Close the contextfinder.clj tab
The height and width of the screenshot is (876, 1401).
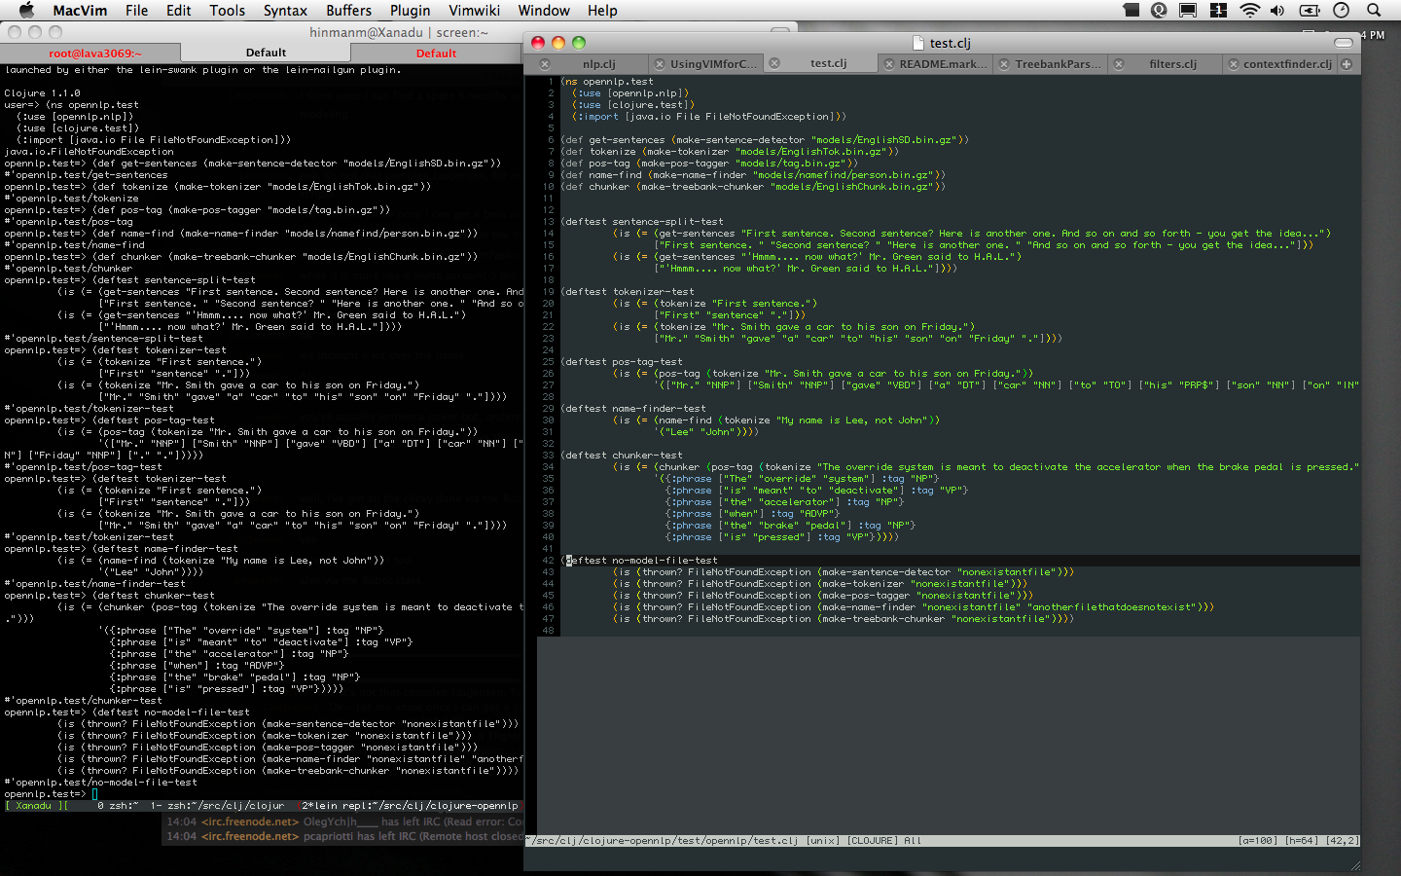(1234, 64)
